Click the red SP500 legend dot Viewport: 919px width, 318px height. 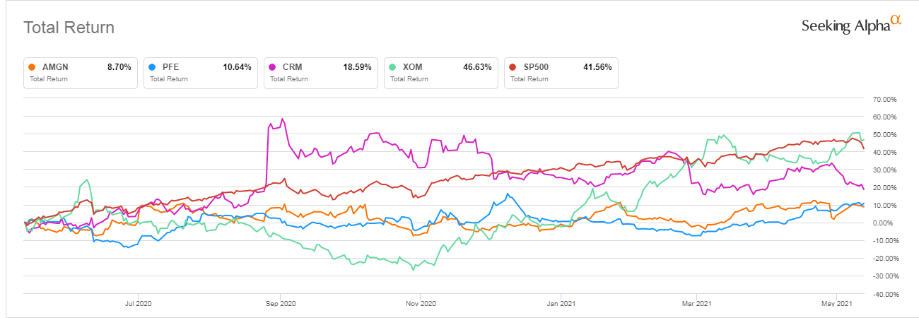[513, 67]
